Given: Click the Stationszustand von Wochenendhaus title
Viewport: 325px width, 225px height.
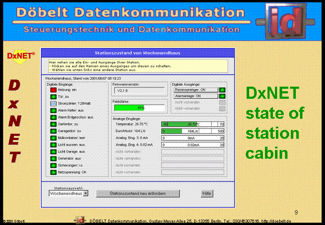Looking at the screenshot, I should click(x=137, y=53).
